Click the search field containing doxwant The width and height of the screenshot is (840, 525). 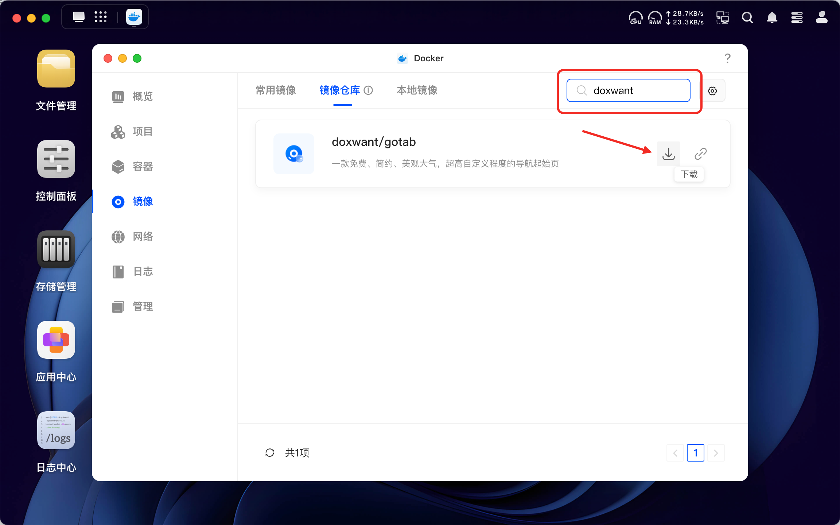coord(628,90)
